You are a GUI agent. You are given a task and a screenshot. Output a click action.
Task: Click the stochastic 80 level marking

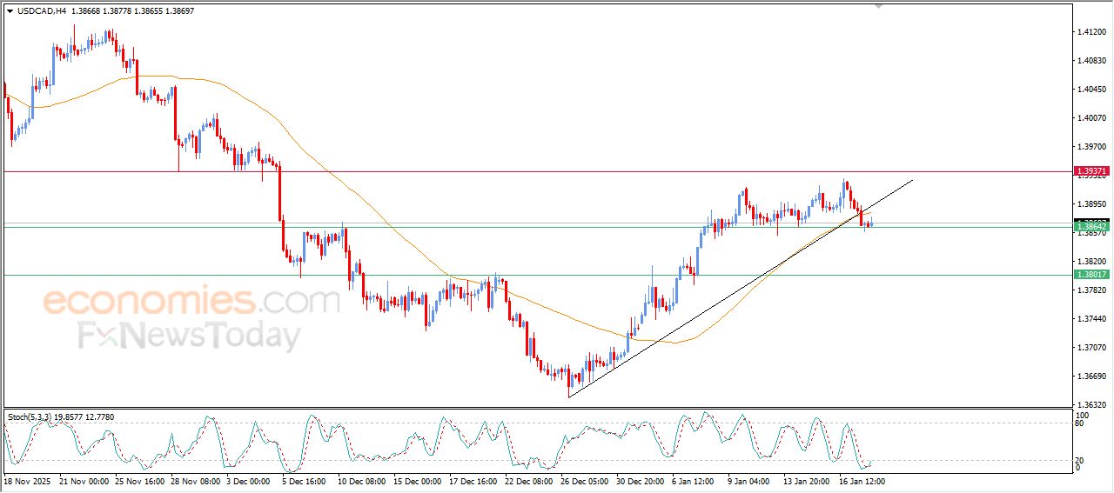tap(1080, 423)
